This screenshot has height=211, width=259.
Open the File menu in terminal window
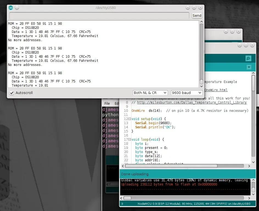pyautogui.click(x=107, y=103)
